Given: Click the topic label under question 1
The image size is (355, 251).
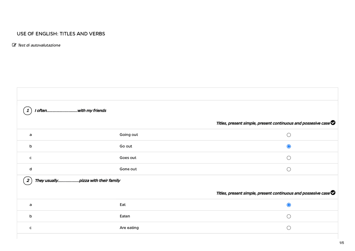Looking at the screenshot, I should (273, 123).
